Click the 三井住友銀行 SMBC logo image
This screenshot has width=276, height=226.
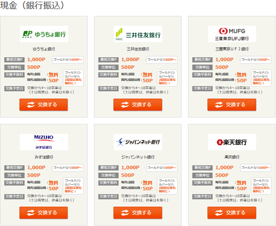(x=138, y=34)
